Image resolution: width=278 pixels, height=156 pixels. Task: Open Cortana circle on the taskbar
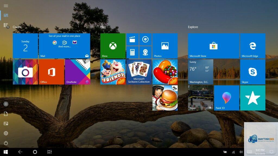coord(35,152)
